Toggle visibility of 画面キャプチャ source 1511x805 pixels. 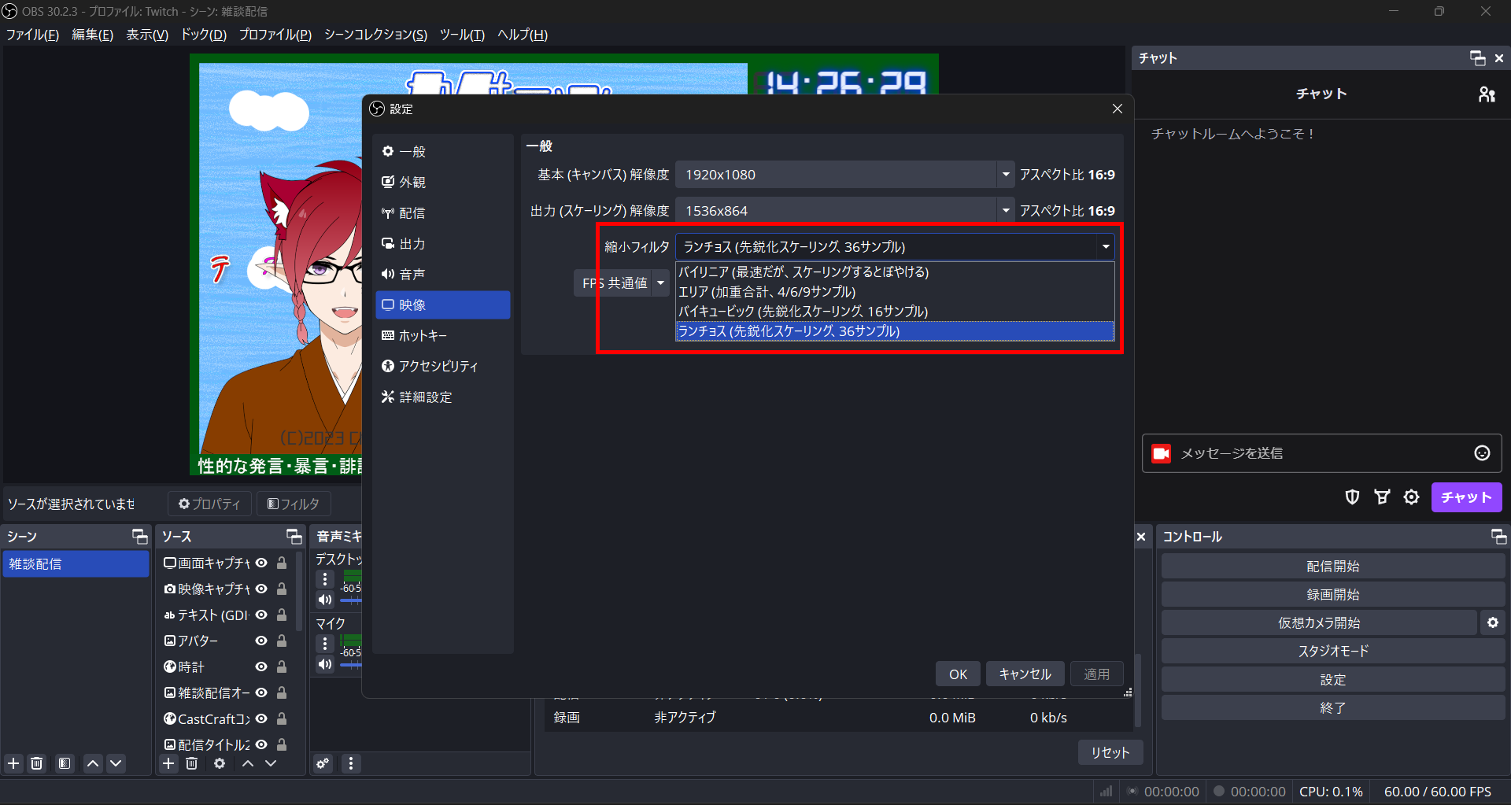click(261, 563)
